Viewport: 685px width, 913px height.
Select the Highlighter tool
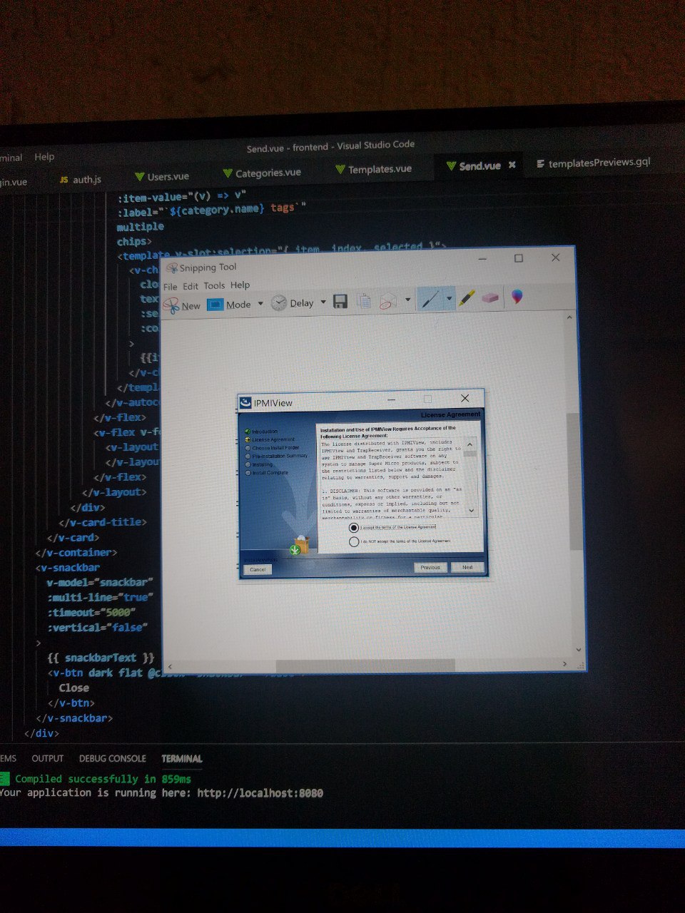tap(467, 297)
